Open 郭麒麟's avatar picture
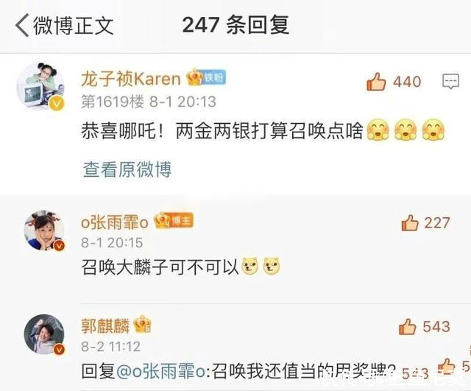This screenshot has width=471, height=391. (x=44, y=334)
